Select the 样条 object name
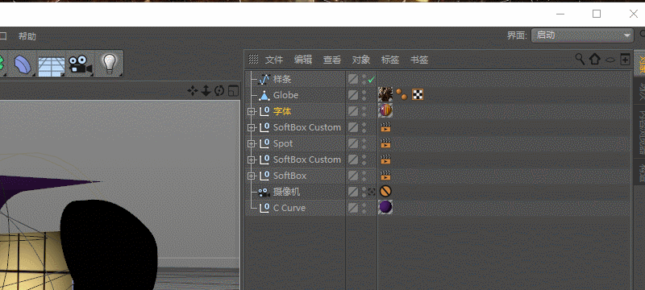Viewport: 645px width, 290px height. 282,79
